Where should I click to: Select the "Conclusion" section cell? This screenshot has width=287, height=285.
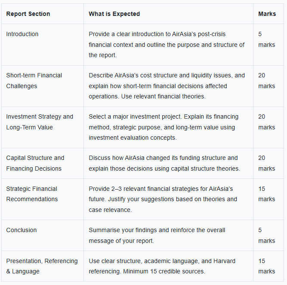[22, 230]
